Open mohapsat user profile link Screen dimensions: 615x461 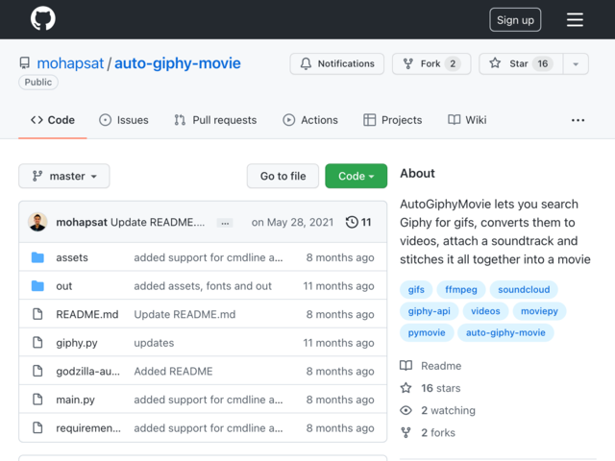click(70, 63)
